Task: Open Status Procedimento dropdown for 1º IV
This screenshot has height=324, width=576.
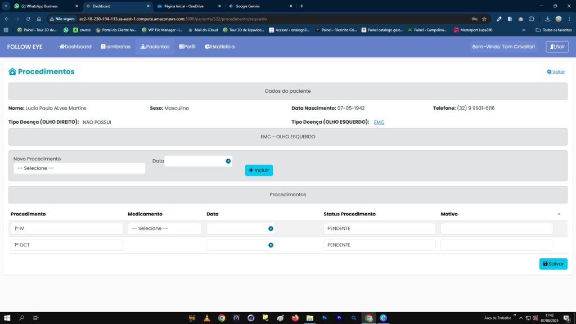Action: (379, 228)
